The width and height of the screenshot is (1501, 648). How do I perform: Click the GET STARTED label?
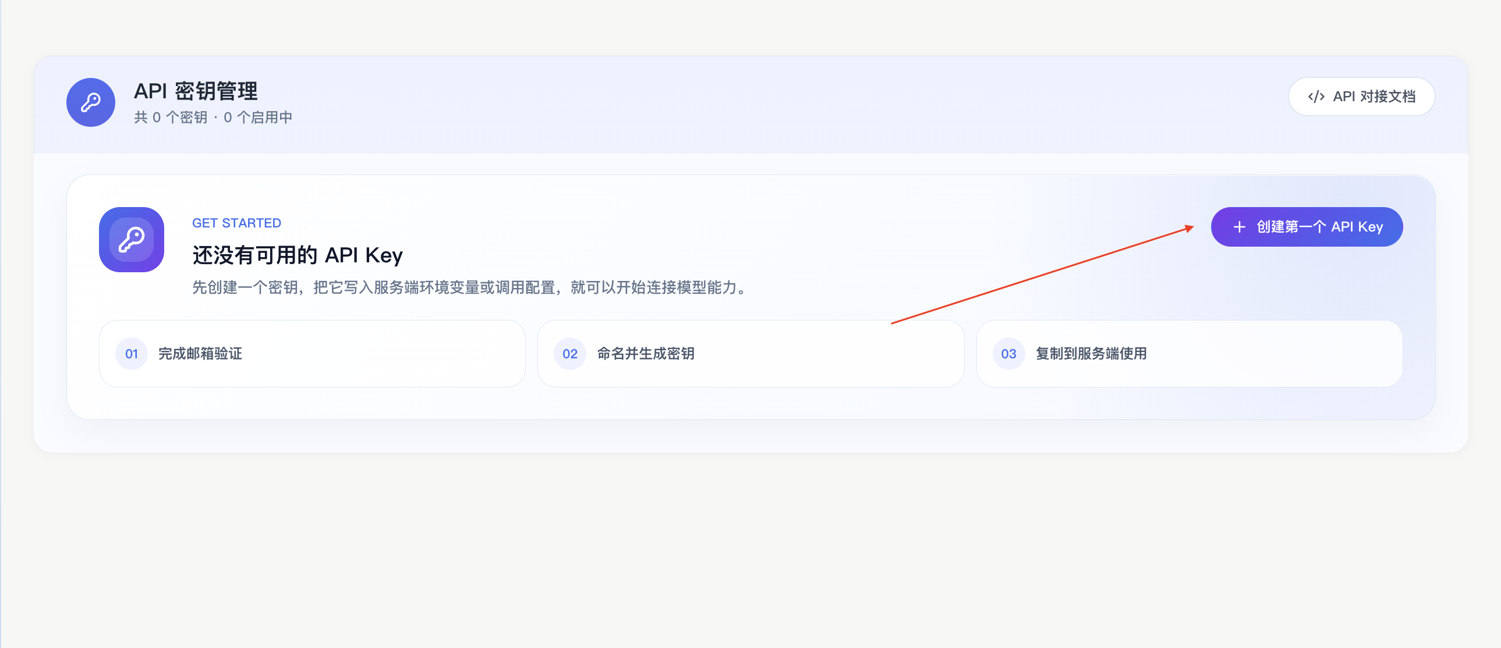pyautogui.click(x=236, y=223)
